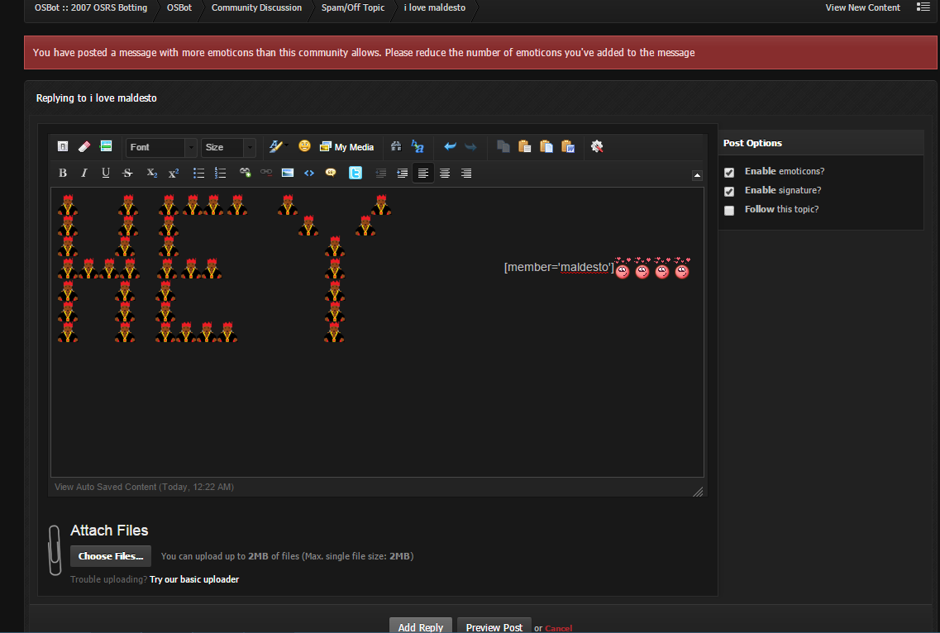The width and height of the screenshot is (940, 633).
Task: Insert a quote bubble
Action: pos(331,174)
